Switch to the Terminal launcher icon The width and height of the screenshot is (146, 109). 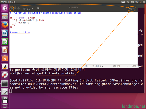click(5, 83)
